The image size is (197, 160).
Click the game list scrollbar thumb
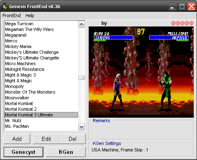82,78
